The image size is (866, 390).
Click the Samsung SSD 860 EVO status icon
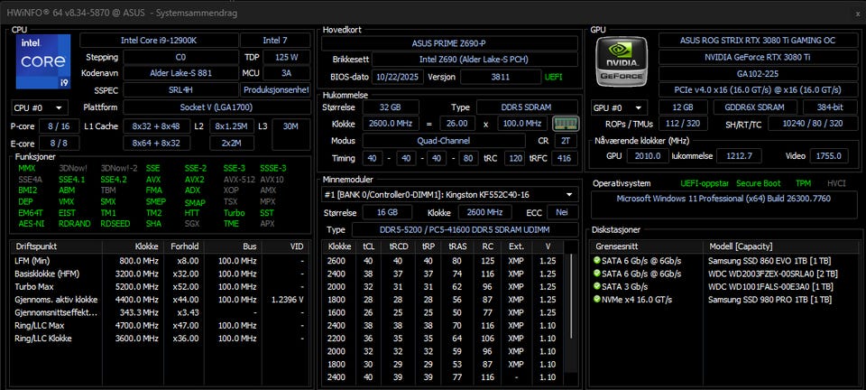click(597, 261)
